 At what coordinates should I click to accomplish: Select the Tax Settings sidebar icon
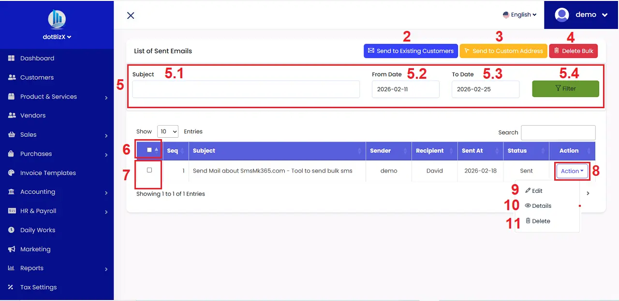(x=11, y=287)
